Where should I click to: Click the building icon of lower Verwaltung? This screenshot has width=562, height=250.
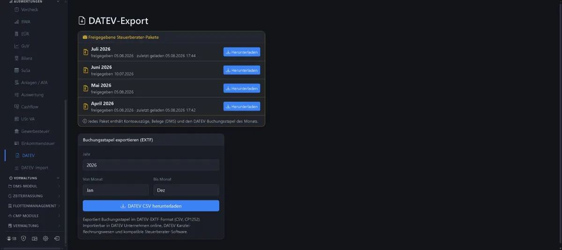click(x=10, y=226)
